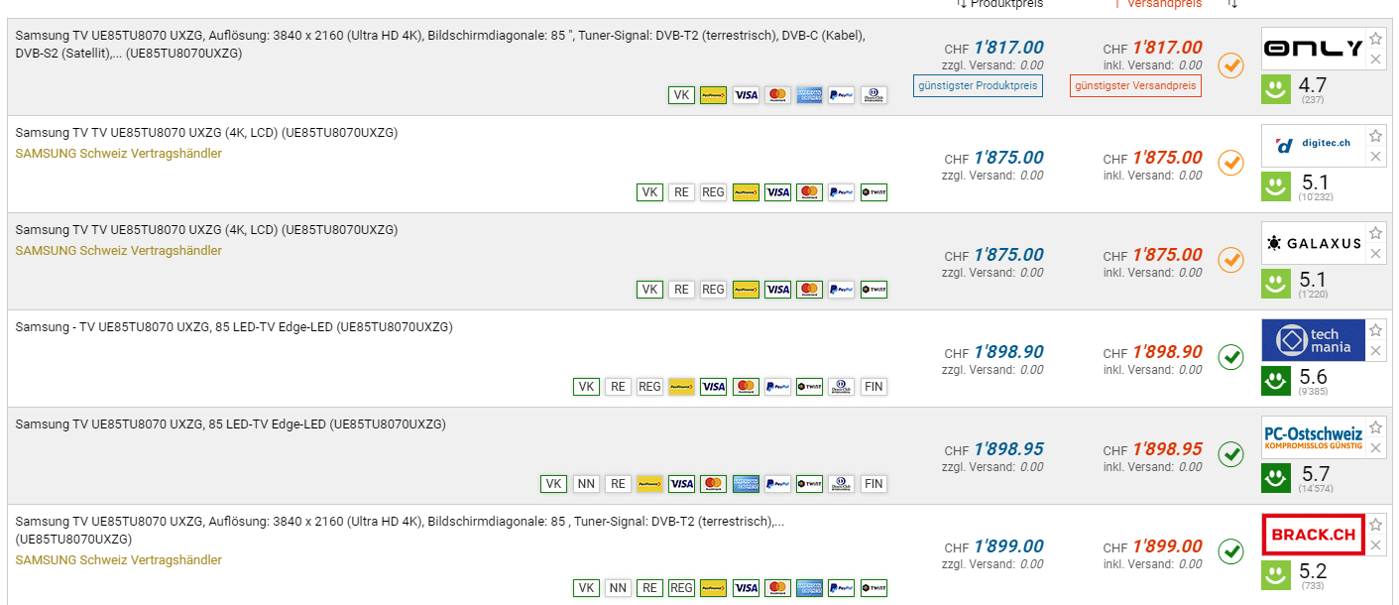
Task: Open the digitec.ch shop logo
Action: point(1312,145)
